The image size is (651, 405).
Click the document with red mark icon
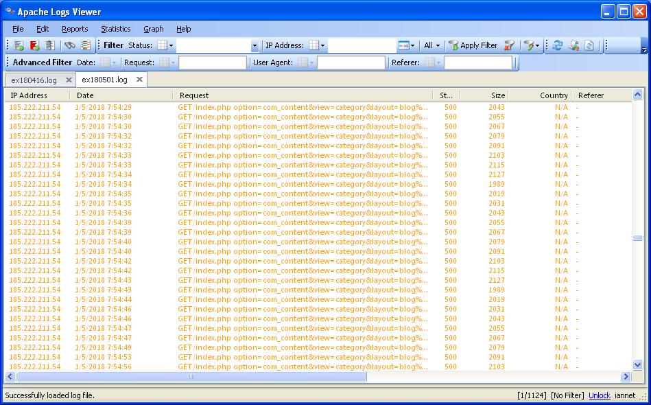click(573, 45)
